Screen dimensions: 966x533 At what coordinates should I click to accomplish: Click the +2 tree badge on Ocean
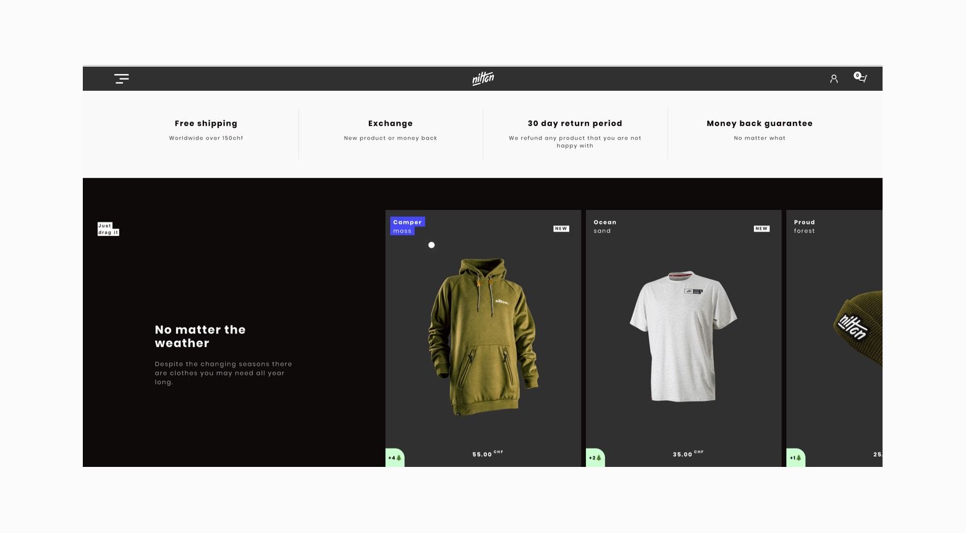595,458
